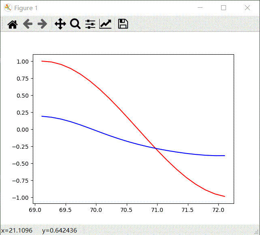Click the matplotlib Figure 1 window icon
260x235 pixels.
tap(8, 8)
